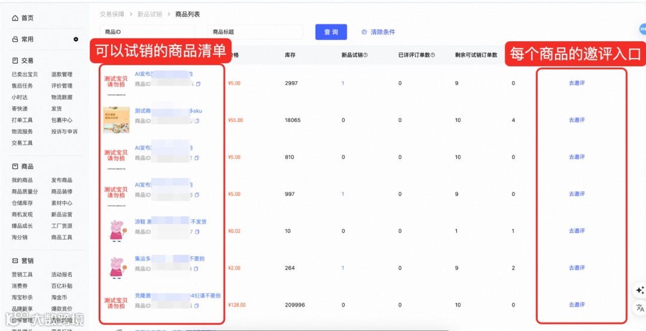Click 去邀评 for the 18065 stock row

pyautogui.click(x=577, y=120)
